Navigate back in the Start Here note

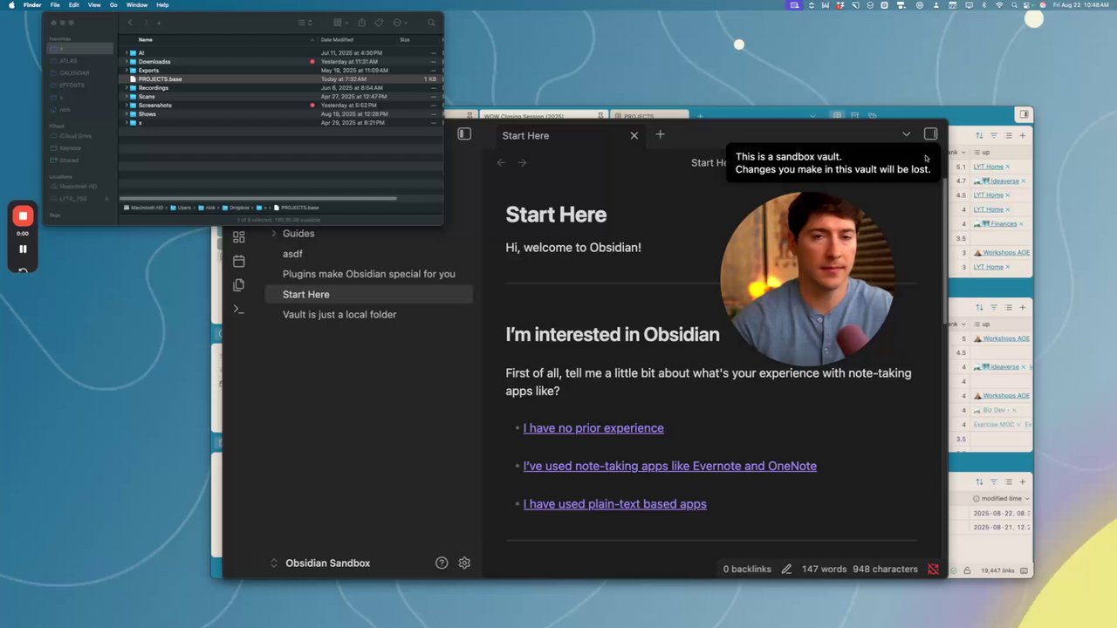point(501,162)
